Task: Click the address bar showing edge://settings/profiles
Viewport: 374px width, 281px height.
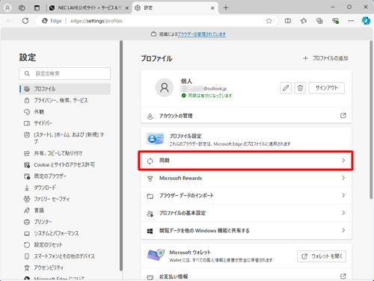Action: 157,21
